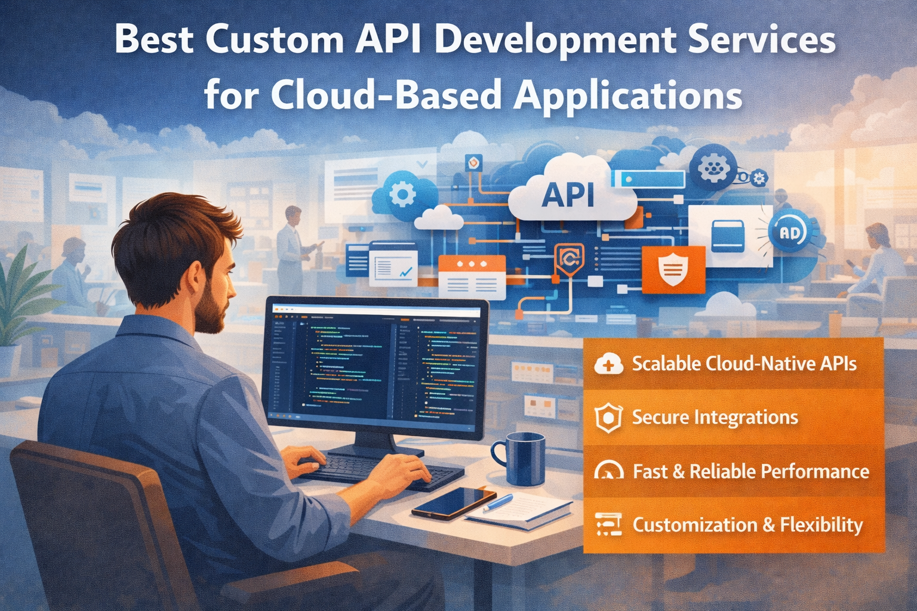Click the smartphone lying on the desk
This screenshot has width=917, height=611.
(x=453, y=502)
